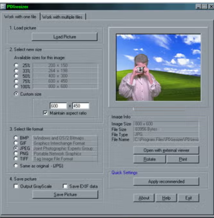Screen dimensions: 214x218
Task: Switch to the Work with multiple files tab
Action: coord(63,17)
